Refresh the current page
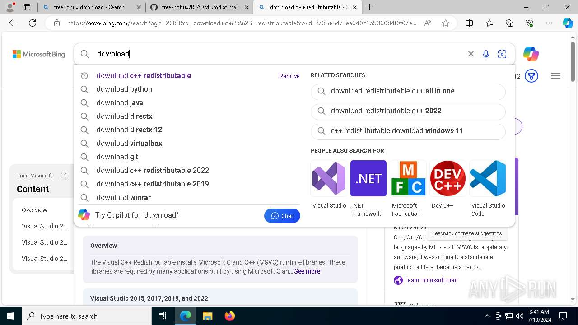Screen dimensions: 578x325 (33, 23)
